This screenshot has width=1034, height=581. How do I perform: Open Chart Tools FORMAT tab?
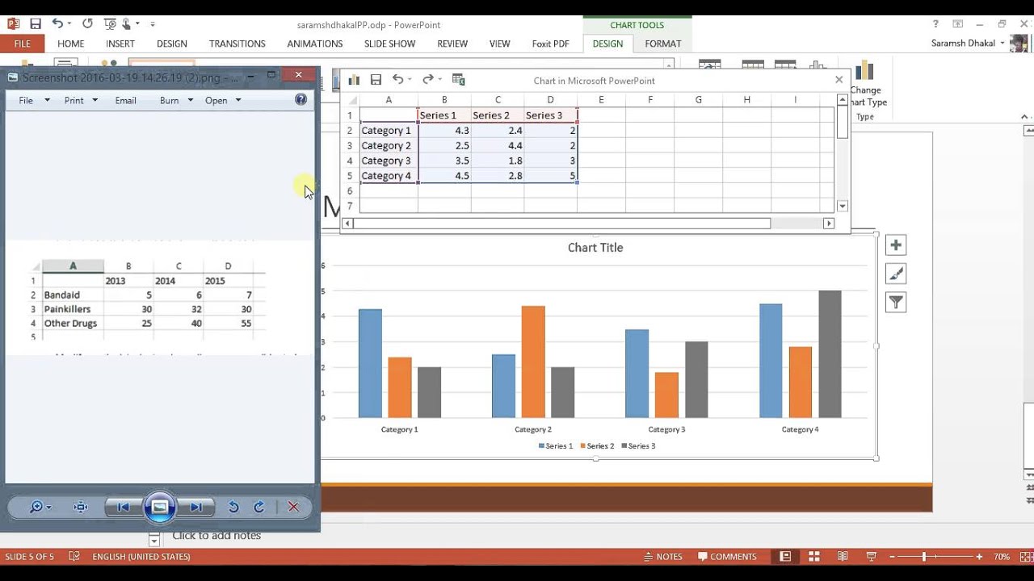pos(663,44)
